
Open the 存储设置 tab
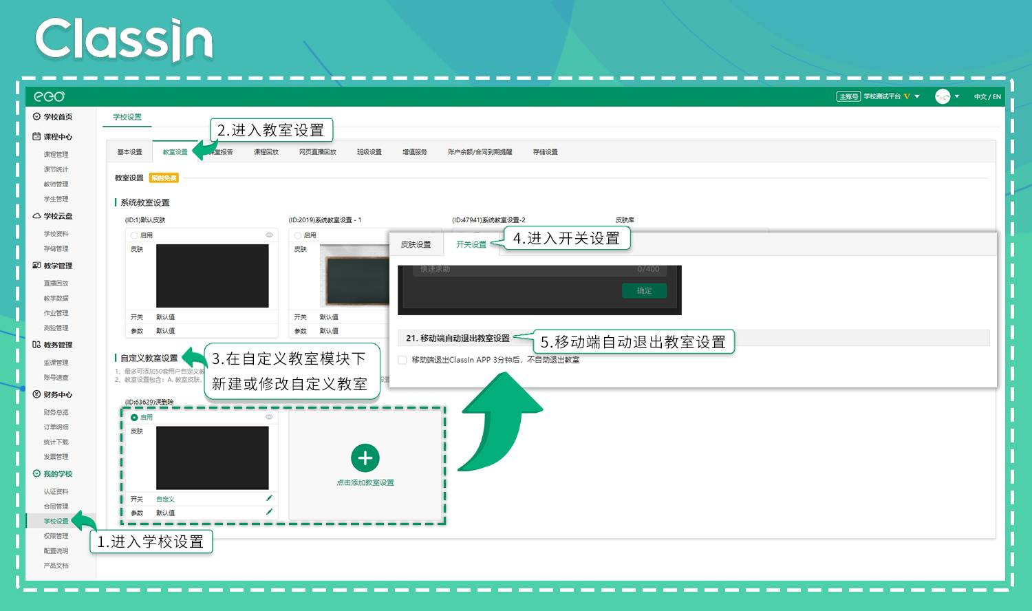pos(545,152)
